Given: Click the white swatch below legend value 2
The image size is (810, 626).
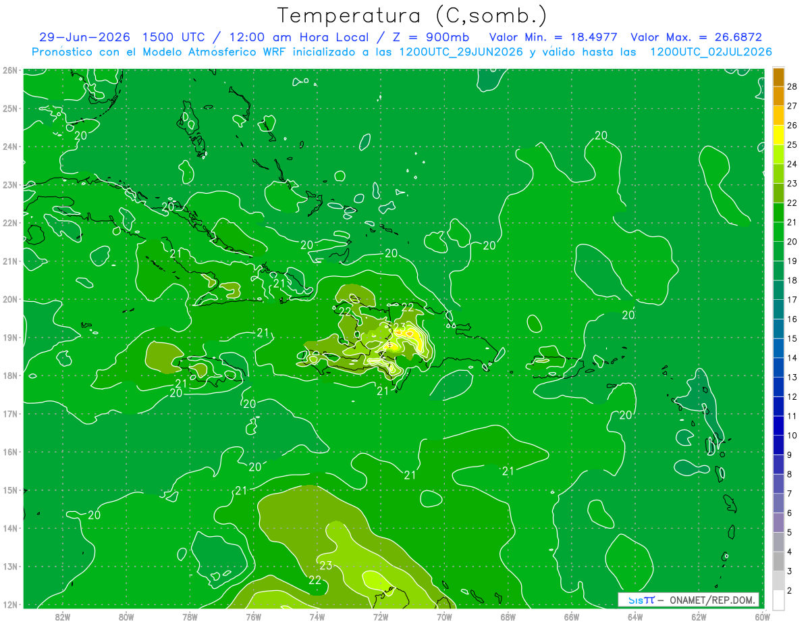Looking at the screenshot, I should [778, 600].
